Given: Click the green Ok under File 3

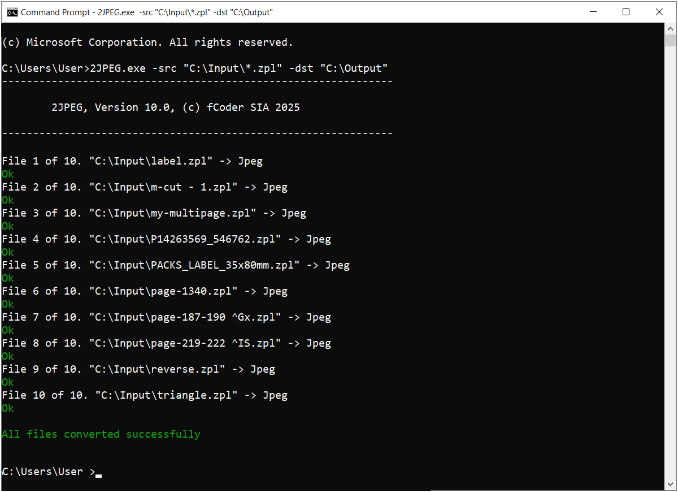Looking at the screenshot, I should 8,226.
